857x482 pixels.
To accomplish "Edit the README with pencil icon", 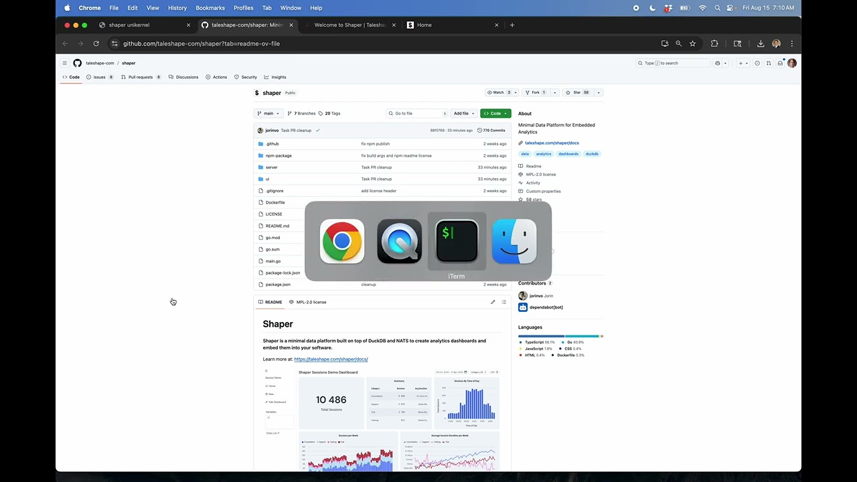I will tap(493, 302).
